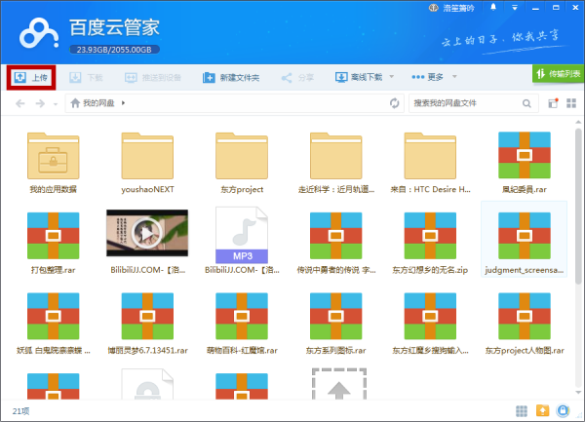Image resolution: width=585 pixels, height=422 pixels.
Task: Click the 21项 item count
Action: [20, 411]
